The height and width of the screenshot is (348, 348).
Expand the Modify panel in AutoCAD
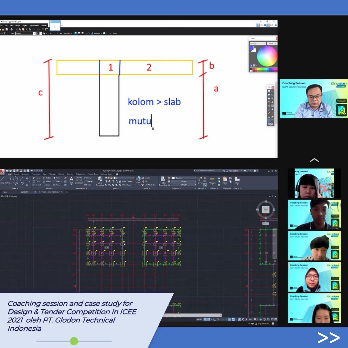coord(49,188)
